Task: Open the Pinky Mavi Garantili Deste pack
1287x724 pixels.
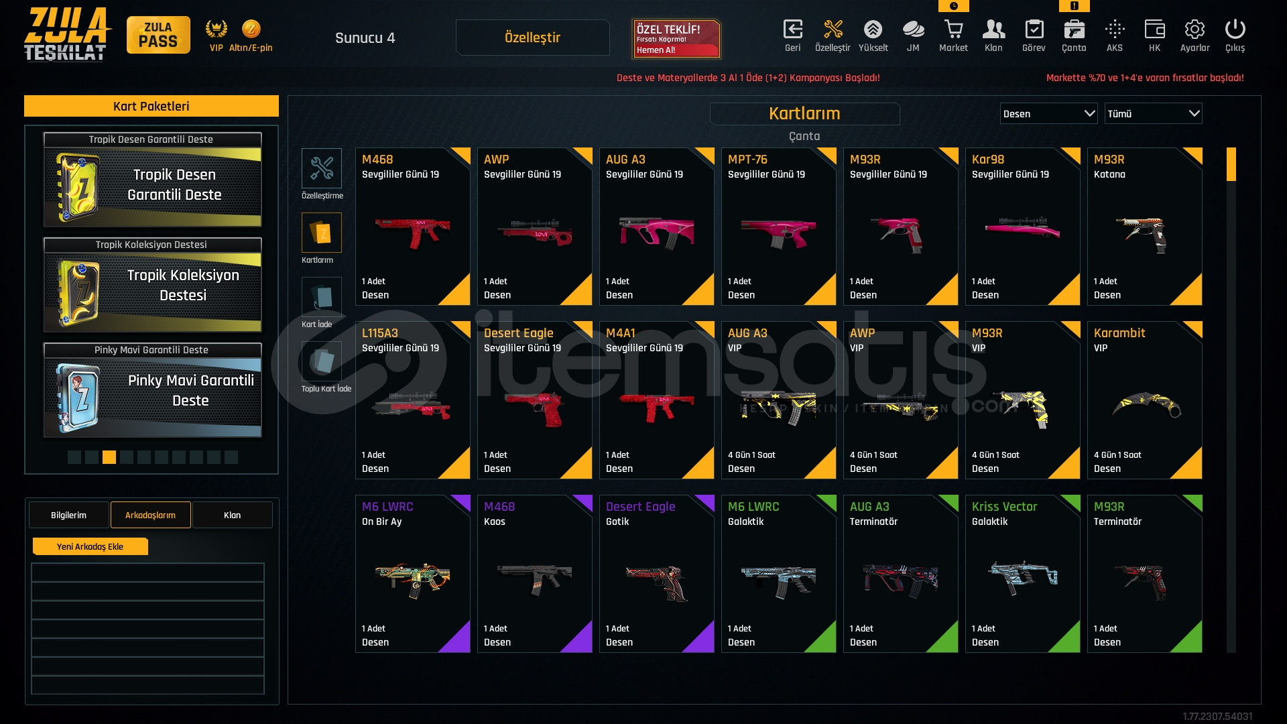Action: tap(152, 391)
